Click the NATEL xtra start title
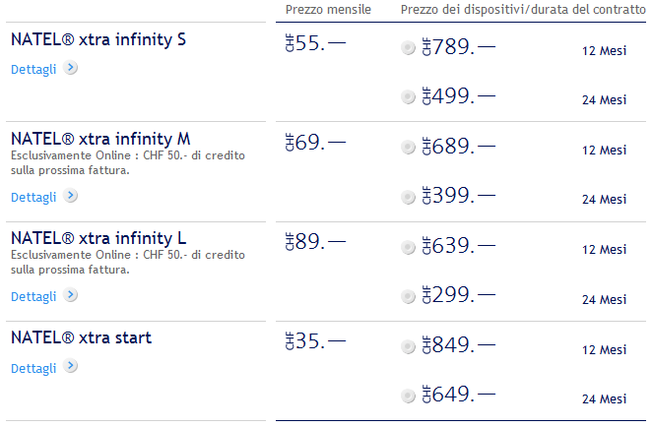This screenshot has height=427, width=653. pos(81,337)
